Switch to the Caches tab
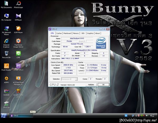The width and height of the screenshot is (158, 123). click(x=59, y=33)
